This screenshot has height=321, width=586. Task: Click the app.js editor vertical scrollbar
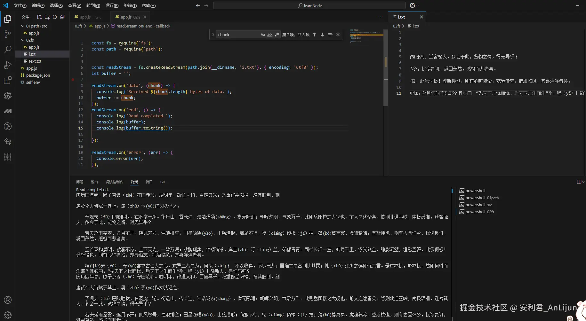[x=386, y=67]
